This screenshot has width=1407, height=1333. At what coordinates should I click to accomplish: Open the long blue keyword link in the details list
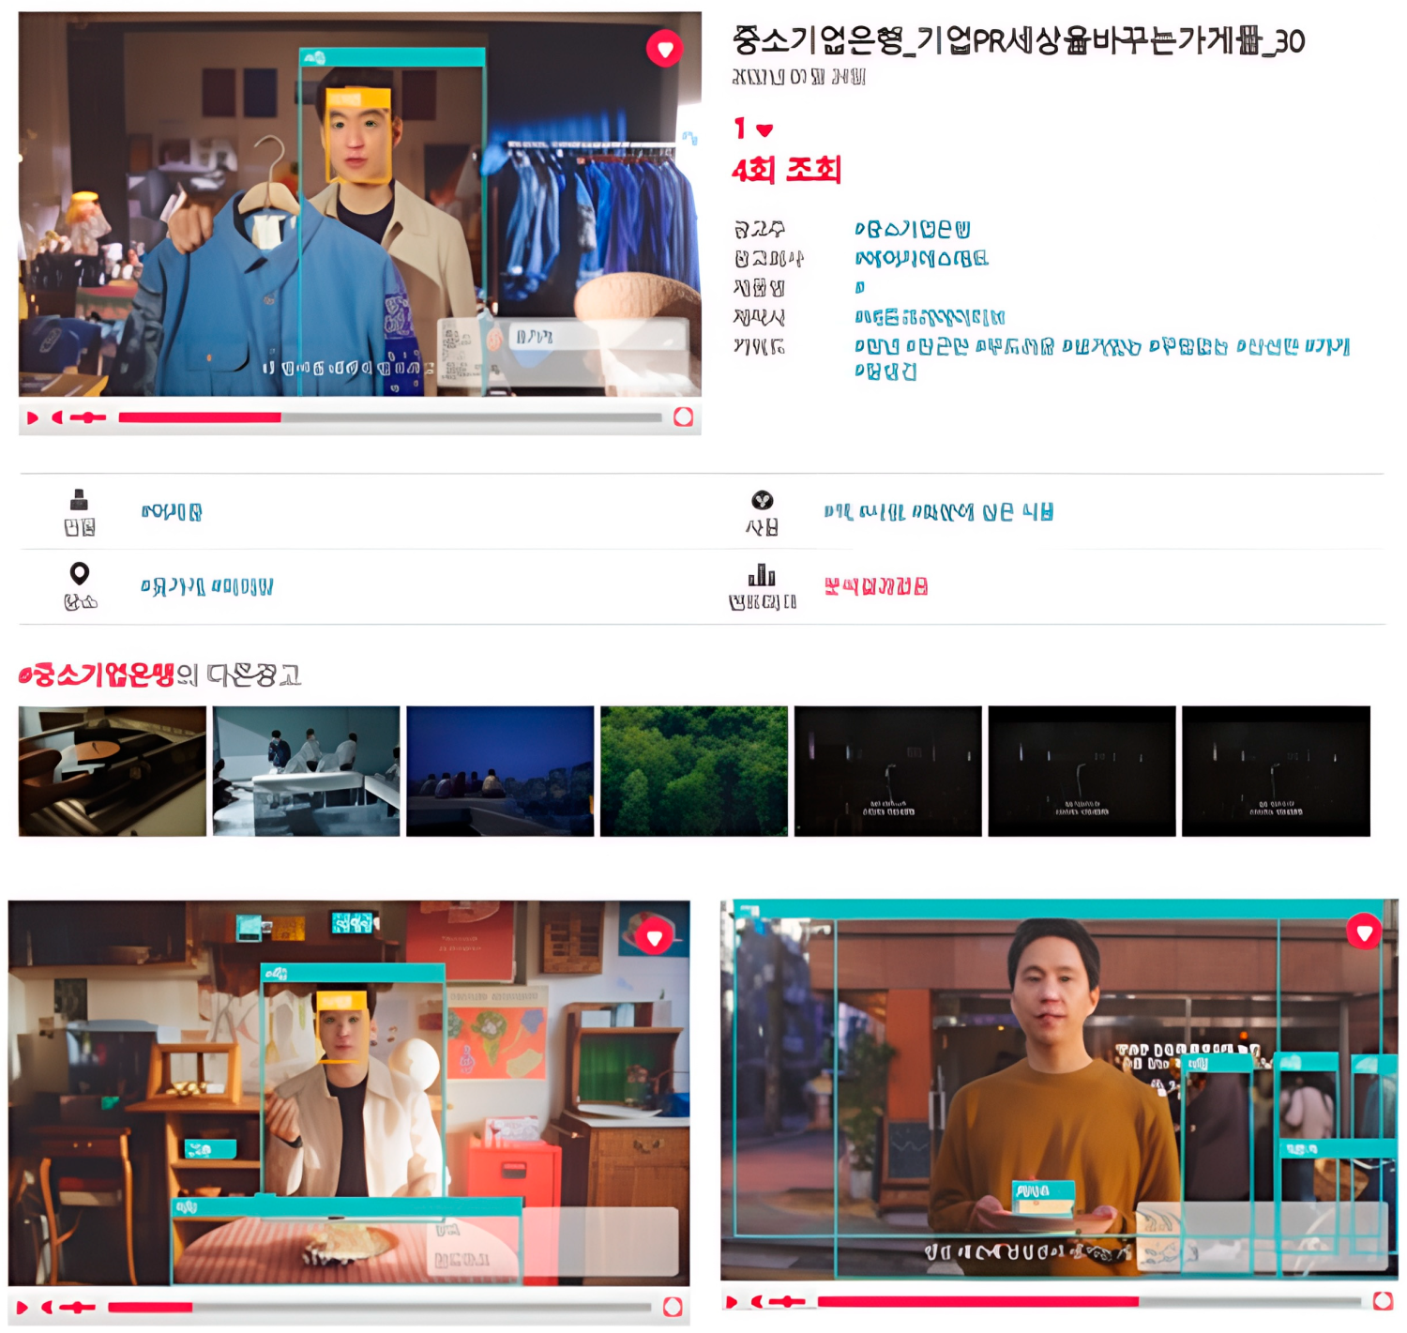click(x=1102, y=358)
